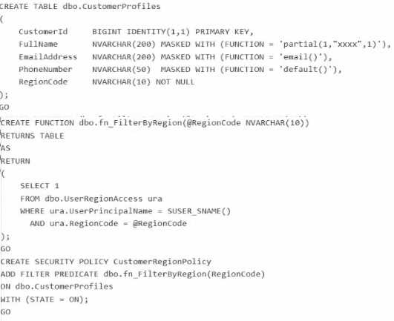
Task: Click the RETURNS TABLE line
Action: 32,136
